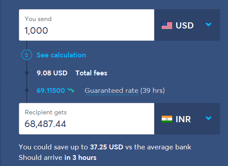This screenshot has width=228, height=166.
Task: Open the See calculation link
Action: click(61, 55)
